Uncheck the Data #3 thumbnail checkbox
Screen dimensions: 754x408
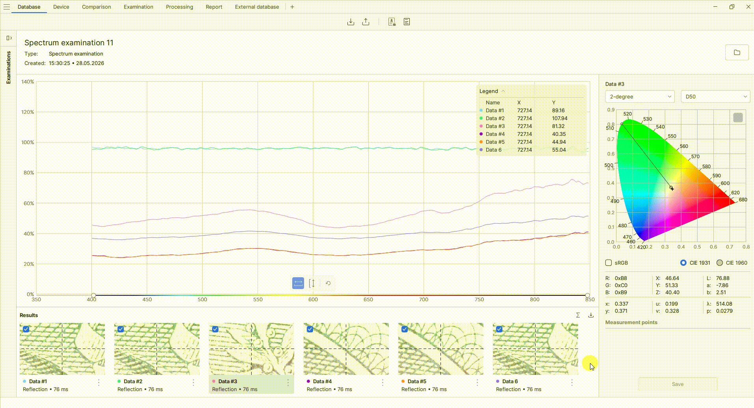[x=215, y=329]
